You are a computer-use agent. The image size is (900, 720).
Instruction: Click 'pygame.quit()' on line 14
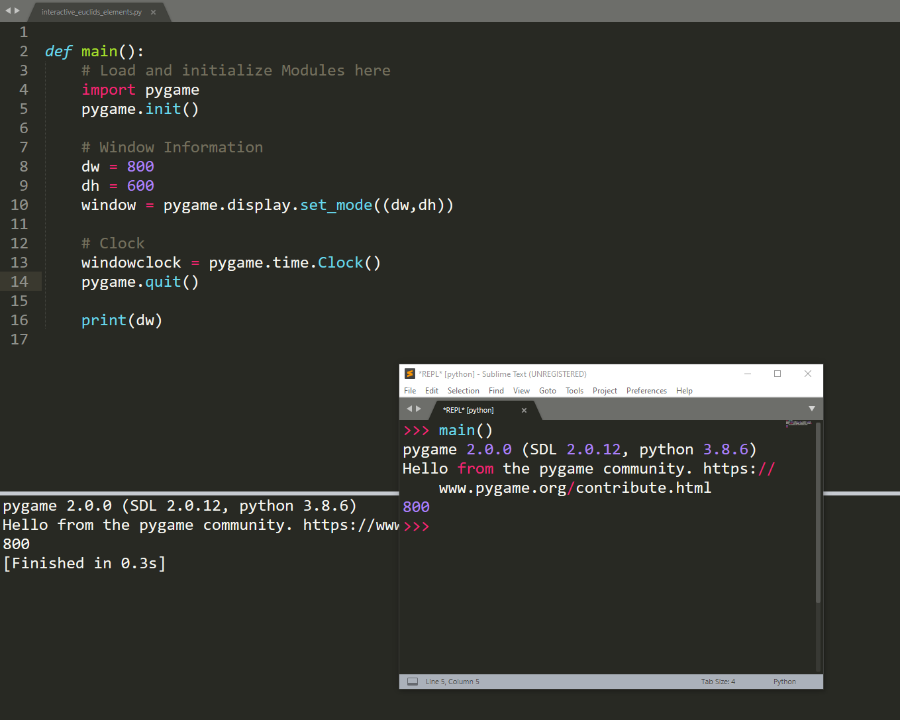click(x=140, y=282)
